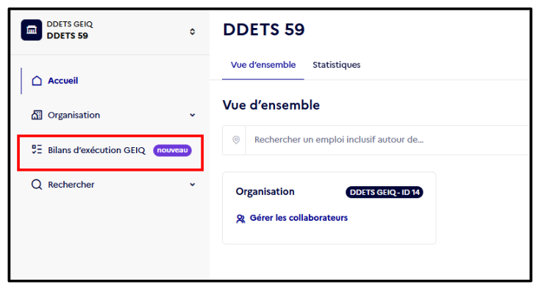Click the DDETS building logo icon
The image size is (539, 290).
32,30
